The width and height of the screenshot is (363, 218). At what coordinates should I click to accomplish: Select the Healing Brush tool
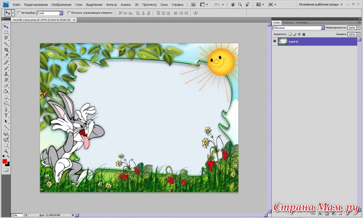(x=6, y=62)
